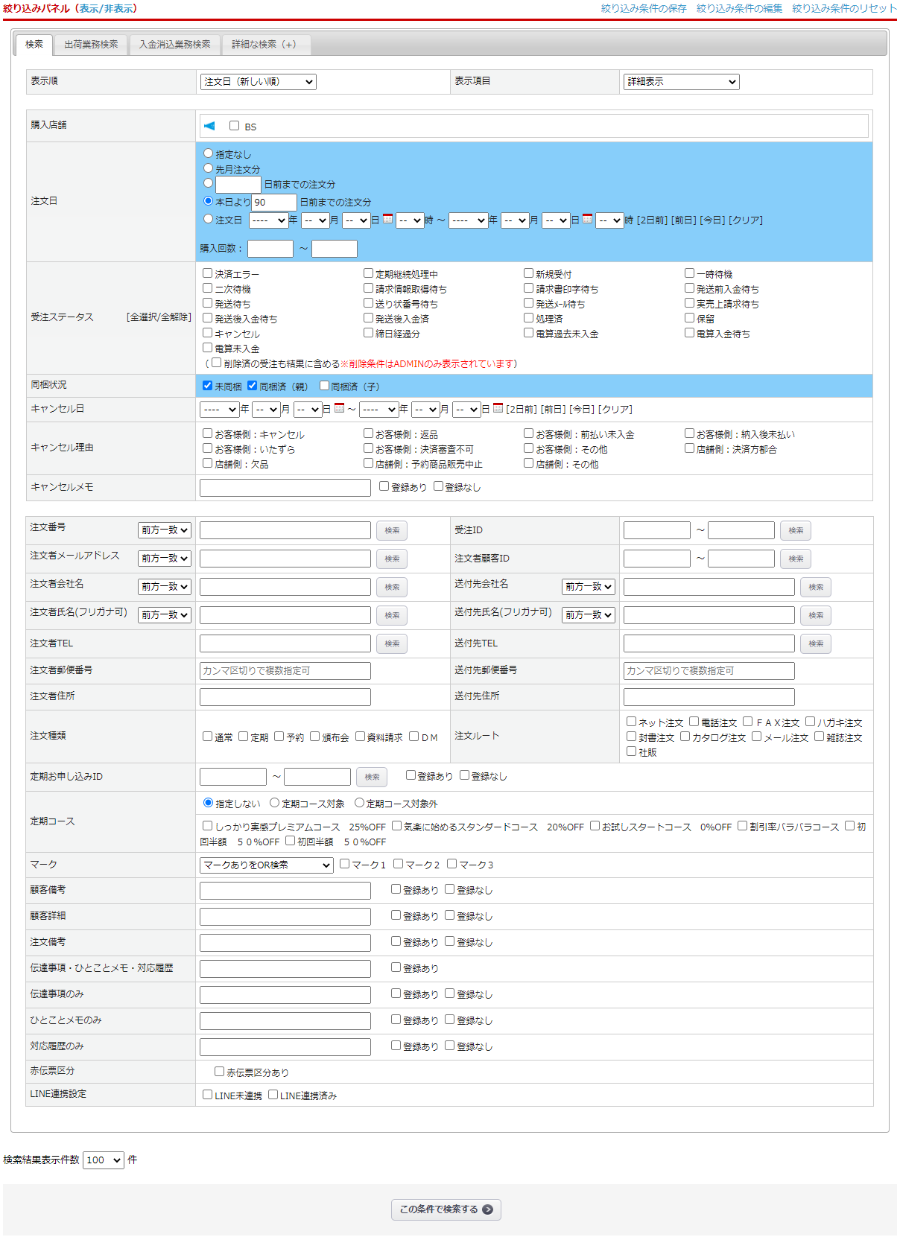Viewport: 900px width, 1240px height.
Task: Open the cancel date end calendar icon
Action: click(x=498, y=408)
